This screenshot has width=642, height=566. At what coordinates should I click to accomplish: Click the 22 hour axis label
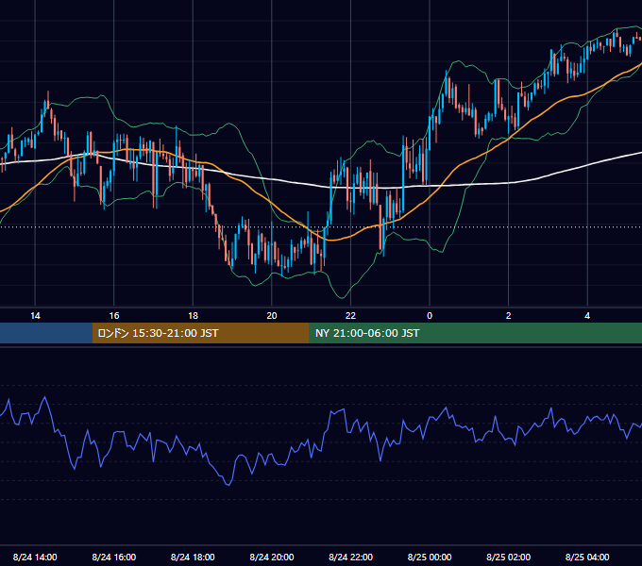coord(350,316)
